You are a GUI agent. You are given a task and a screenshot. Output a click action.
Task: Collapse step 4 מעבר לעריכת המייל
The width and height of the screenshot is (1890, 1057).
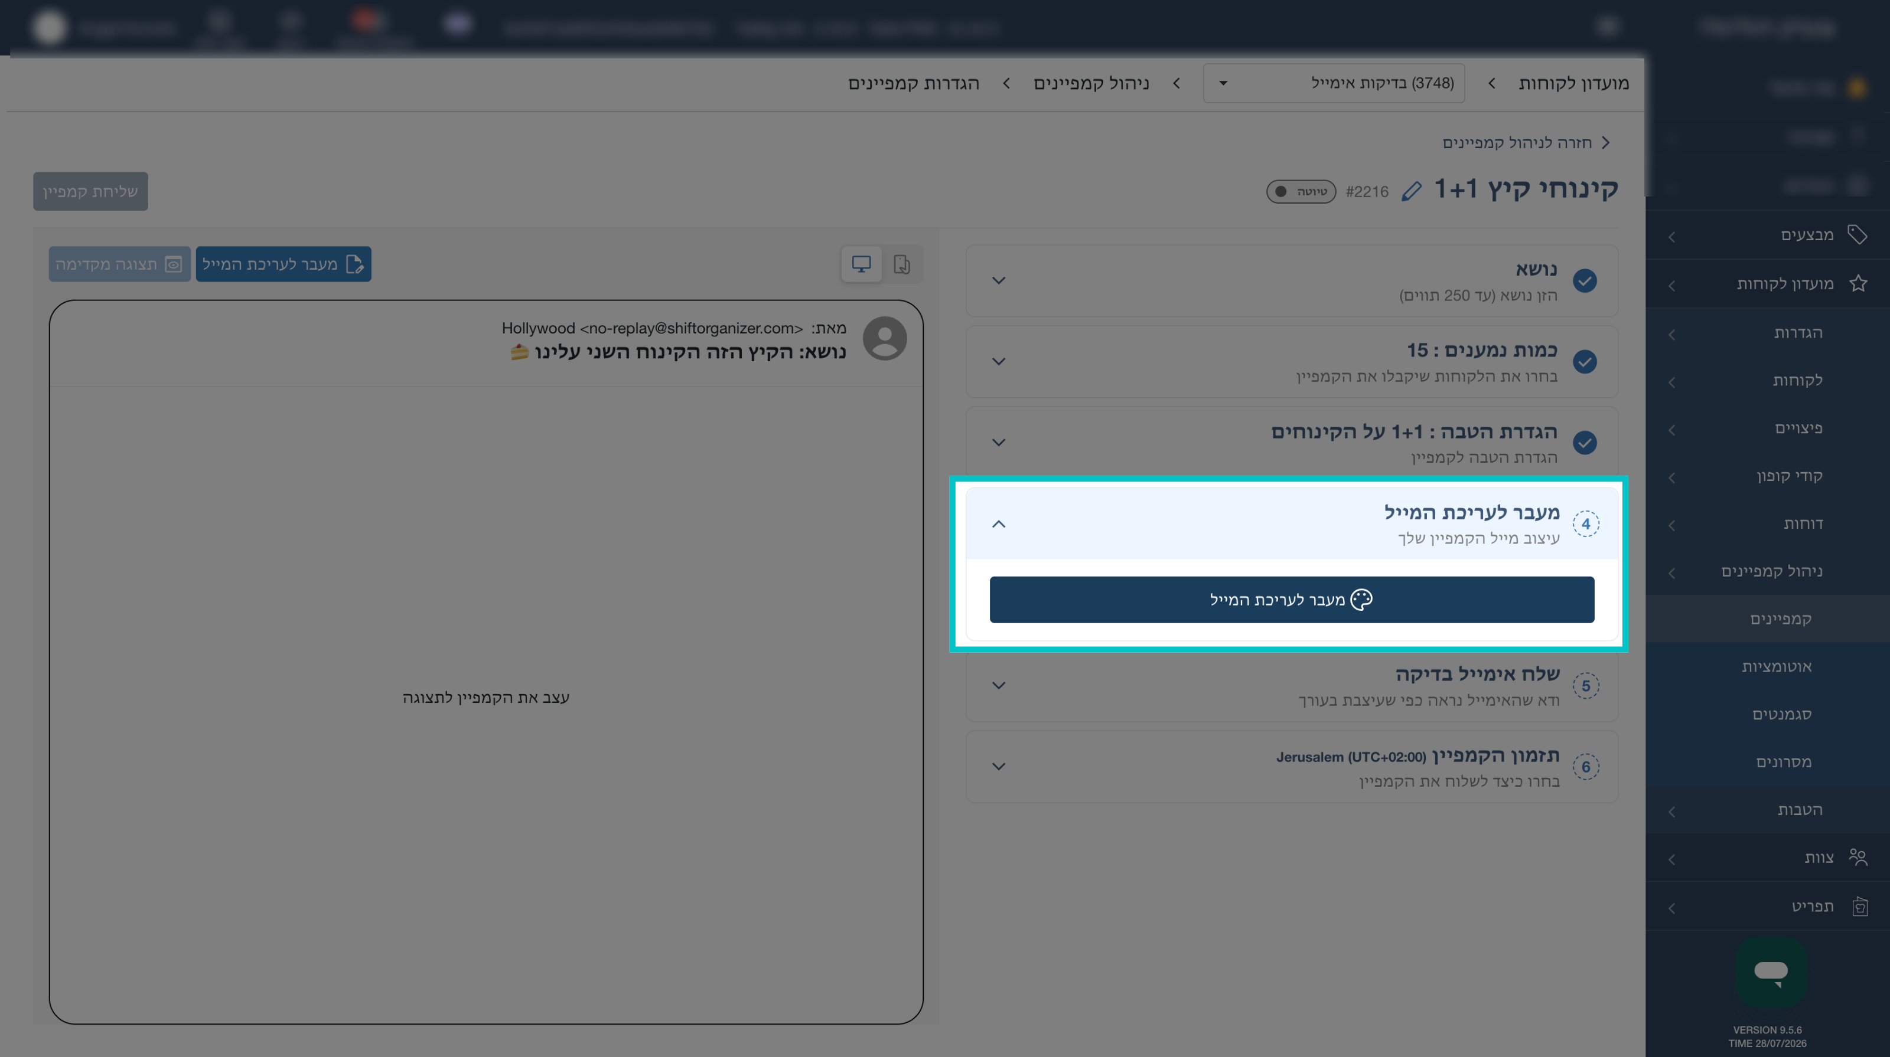coord(999,523)
